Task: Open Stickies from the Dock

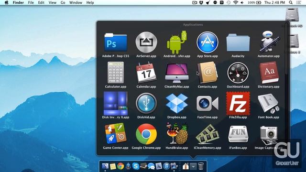Action: [113, 166]
